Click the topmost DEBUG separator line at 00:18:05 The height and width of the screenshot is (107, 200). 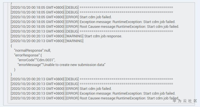tap(92, 7)
